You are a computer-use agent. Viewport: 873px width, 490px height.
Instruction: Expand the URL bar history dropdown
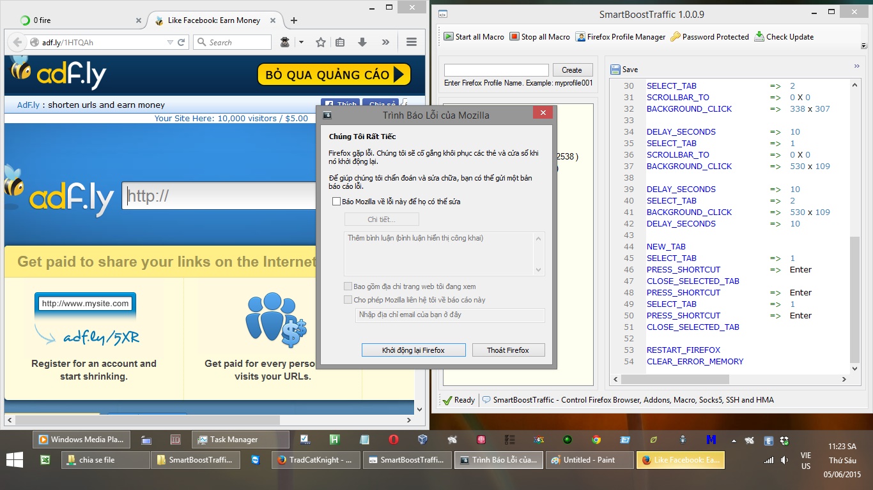point(170,43)
